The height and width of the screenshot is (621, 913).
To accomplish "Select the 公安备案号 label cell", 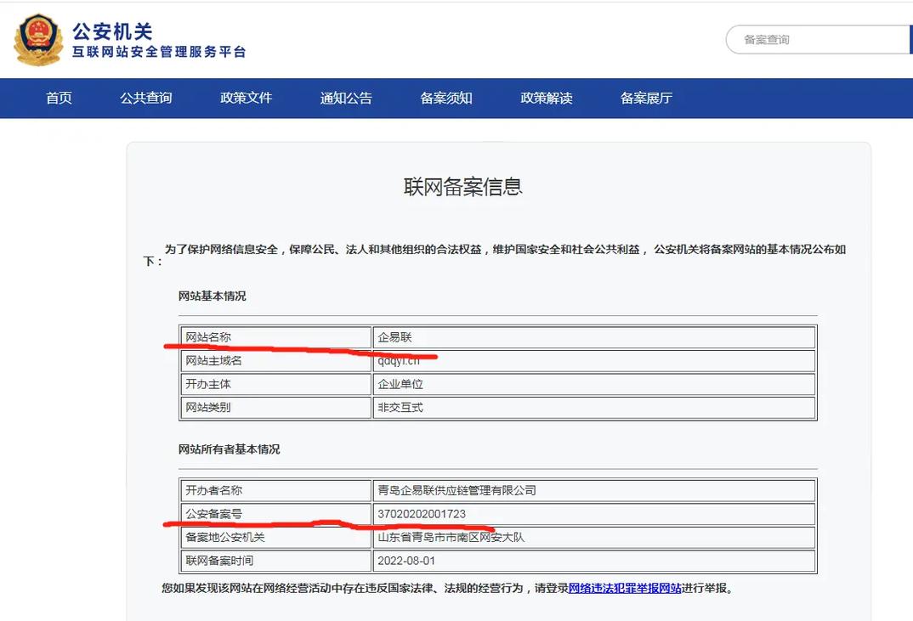I will coord(276,514).
